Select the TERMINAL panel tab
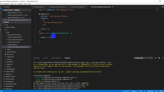Image resolution: width=164 pixels, height=92 pixels. click(67, 58)
